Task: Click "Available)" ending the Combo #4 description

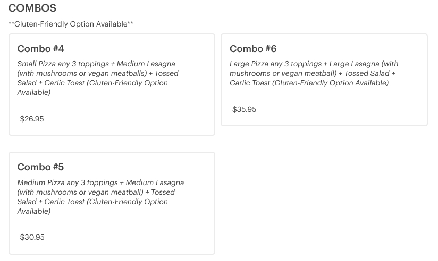Action: tap(34, 92)
